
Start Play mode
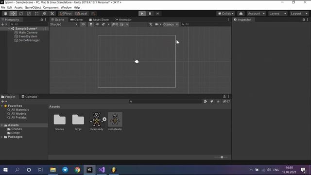click(142, 14)
